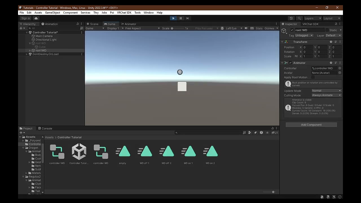Open Animator component help icon
Screen dimensions: 361x203
click(331, 63)
